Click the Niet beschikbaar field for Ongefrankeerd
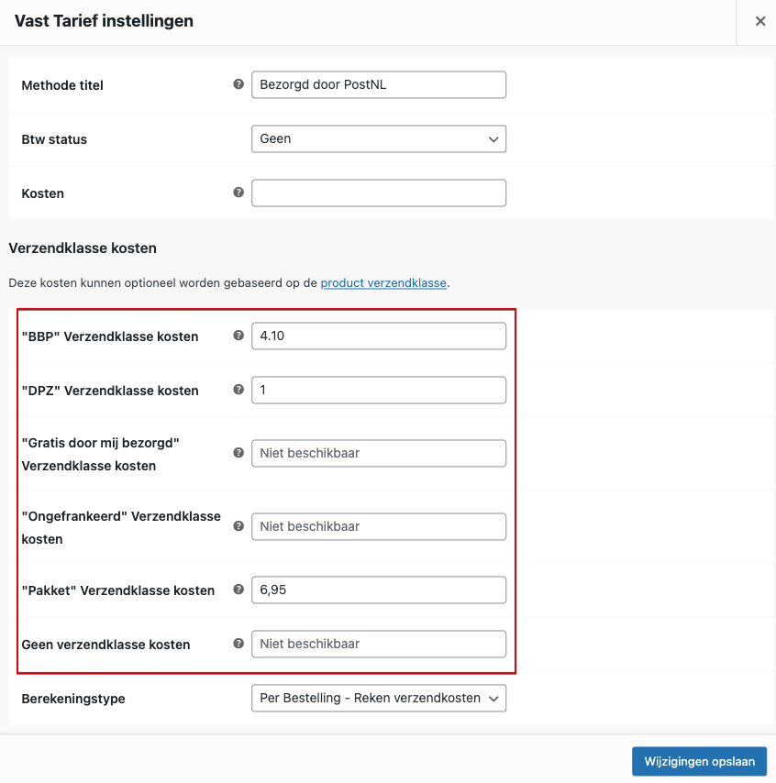Screen dimensions: 776x783 click(x=379, y=526)
